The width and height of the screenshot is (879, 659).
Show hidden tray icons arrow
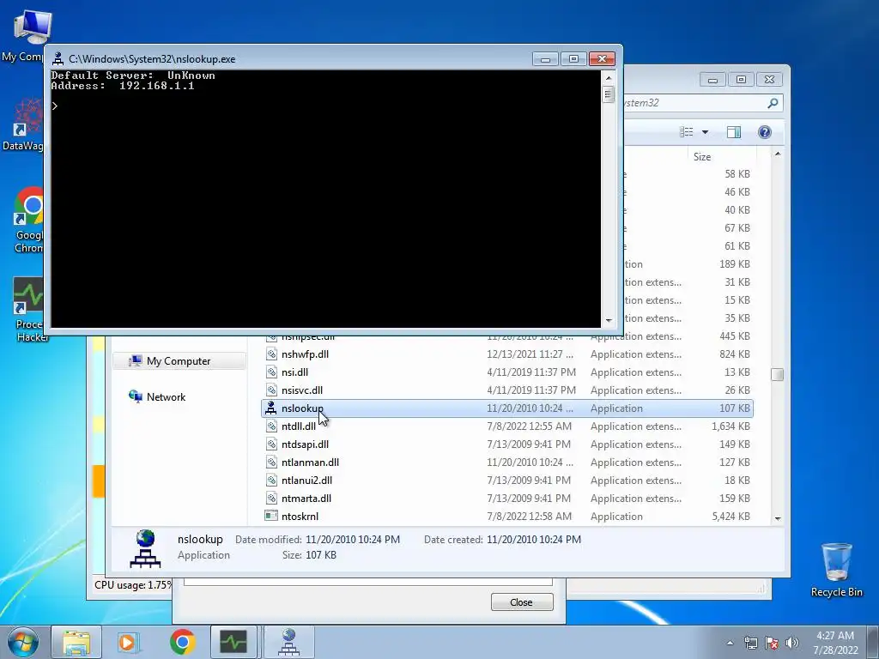click(730, 643)
